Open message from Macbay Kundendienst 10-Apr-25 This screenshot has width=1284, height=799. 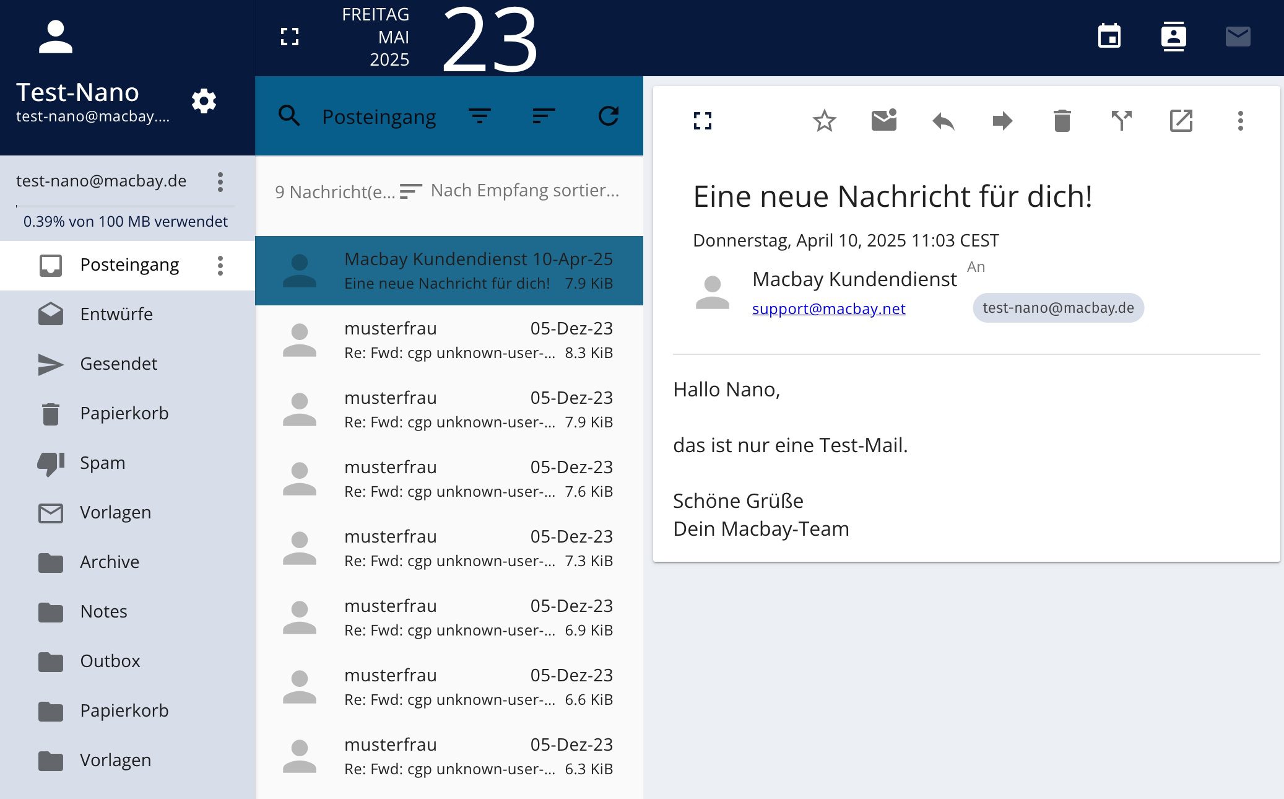pos(449,271)
